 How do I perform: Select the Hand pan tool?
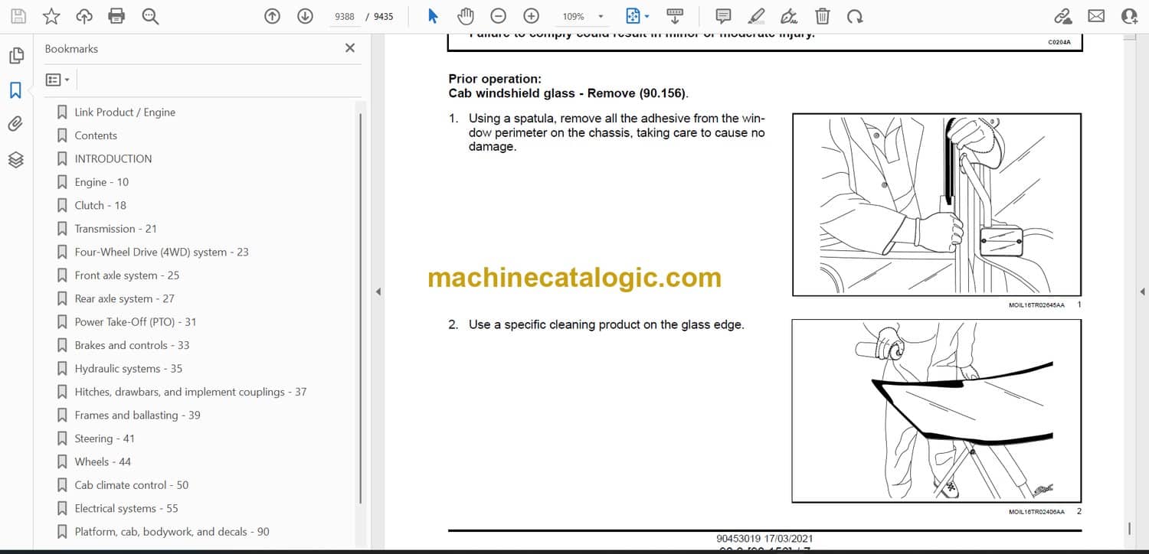pyautogui.click(x=465, y=16)
